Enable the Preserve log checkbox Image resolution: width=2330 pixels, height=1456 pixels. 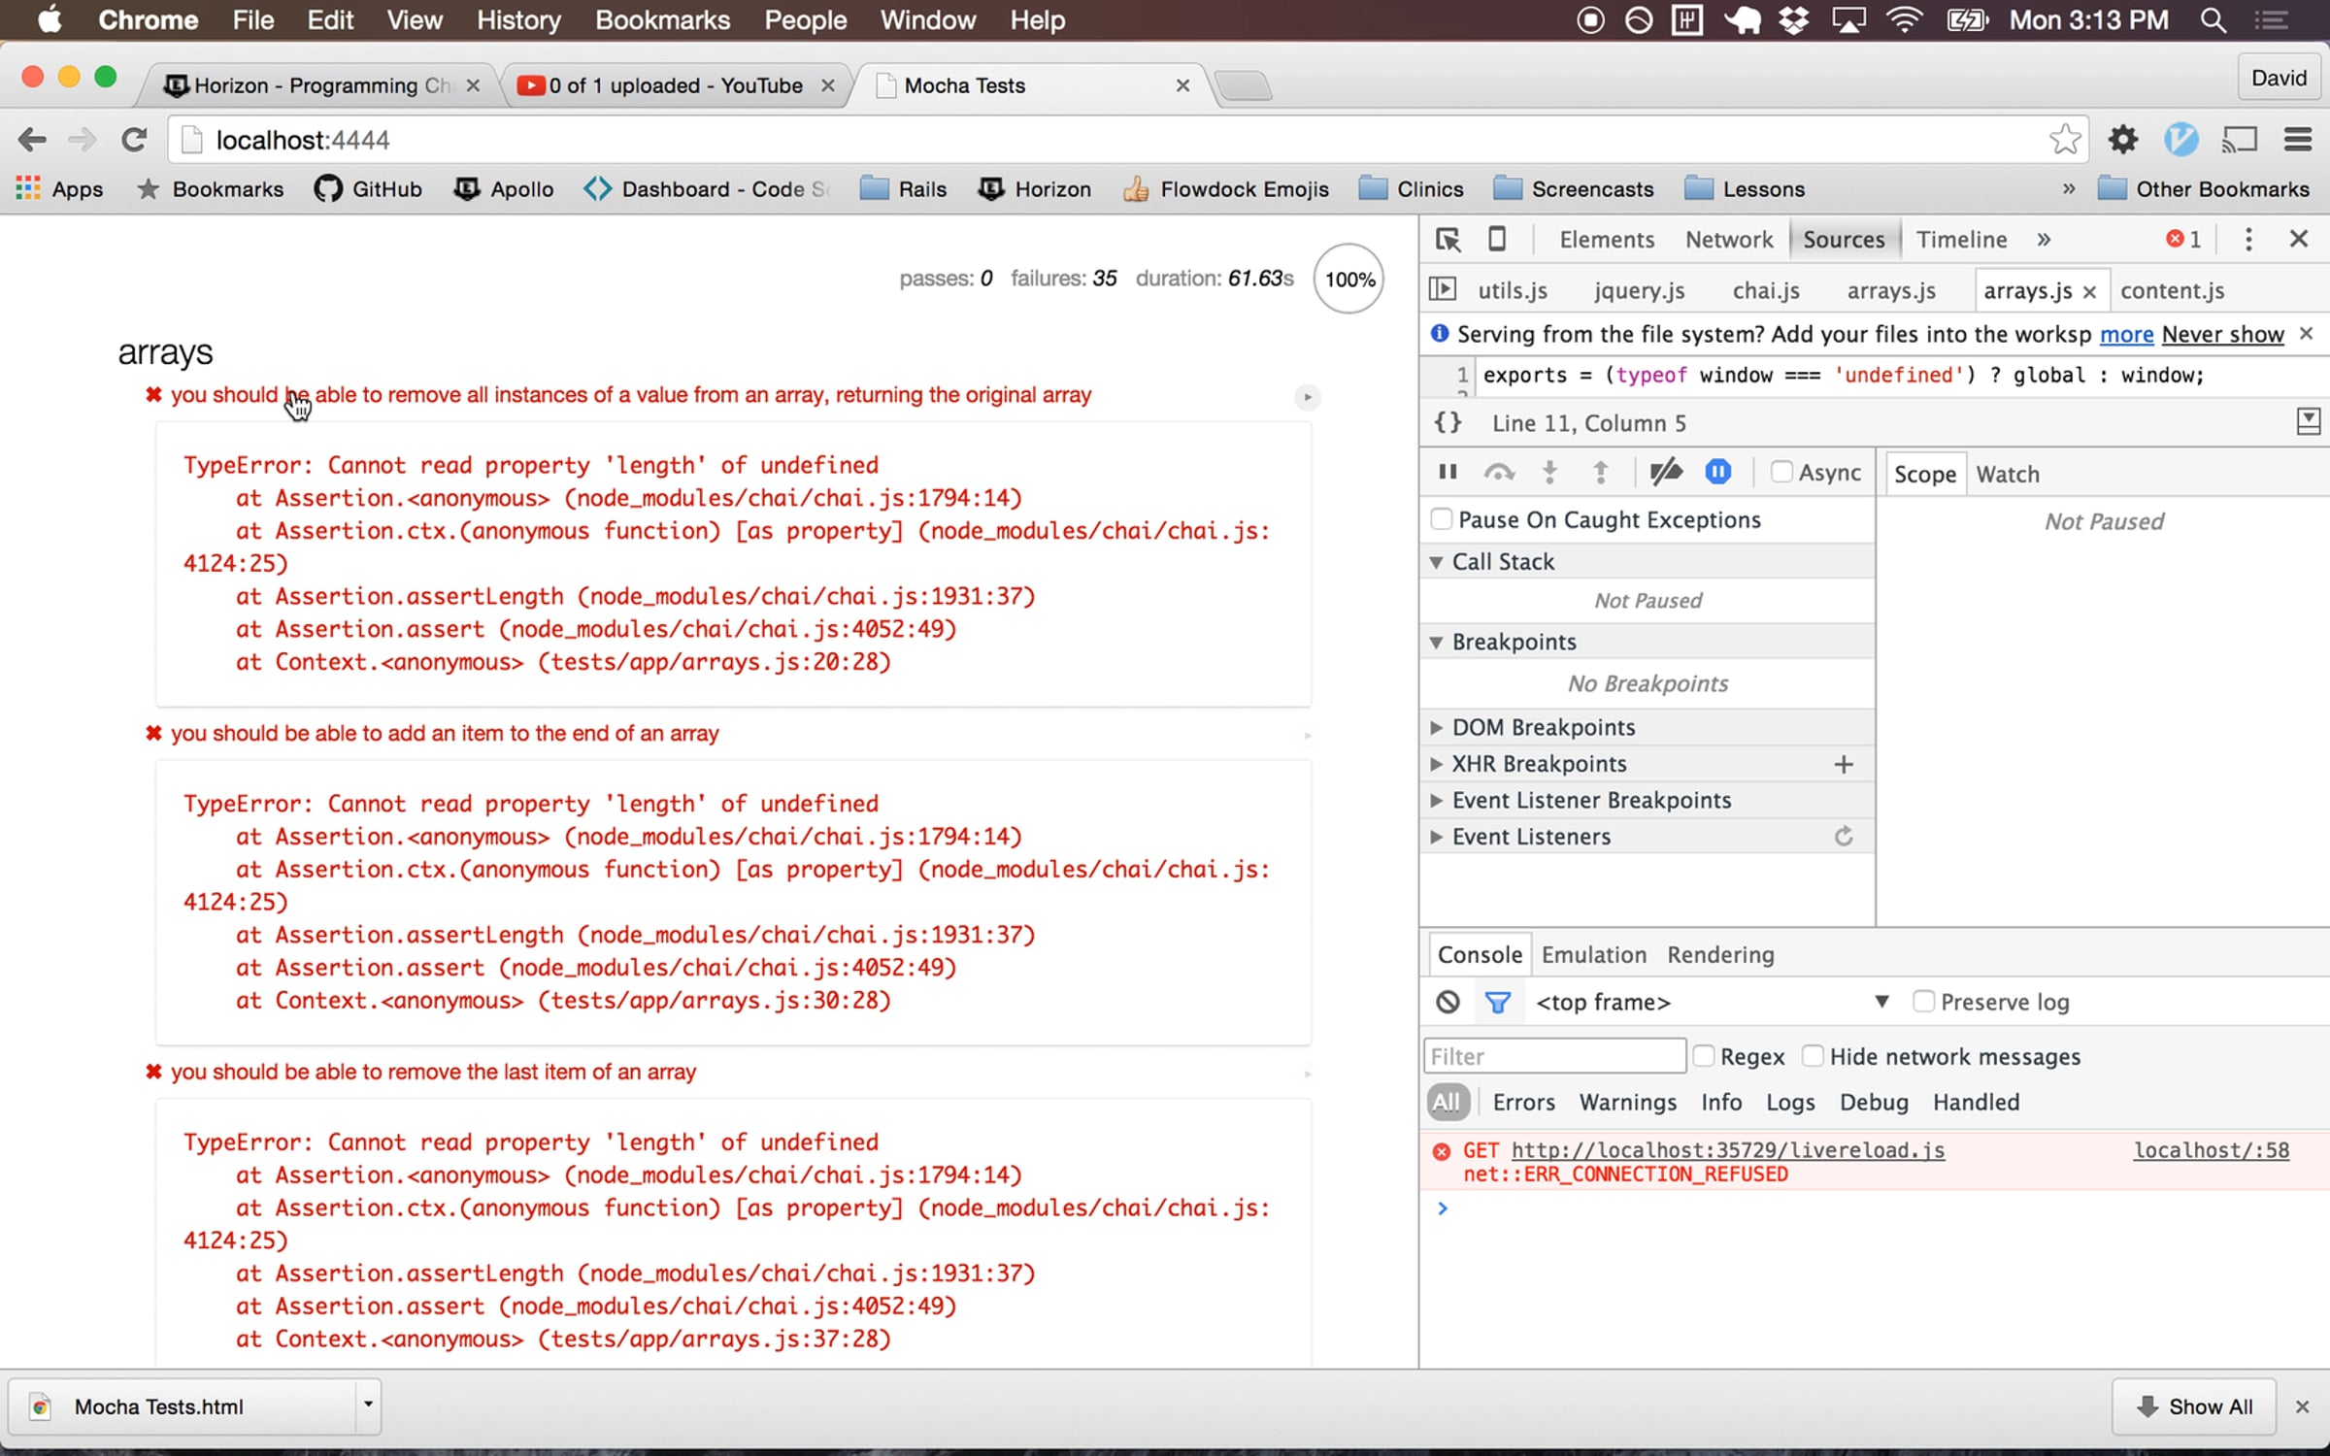click(1922, 1001)
